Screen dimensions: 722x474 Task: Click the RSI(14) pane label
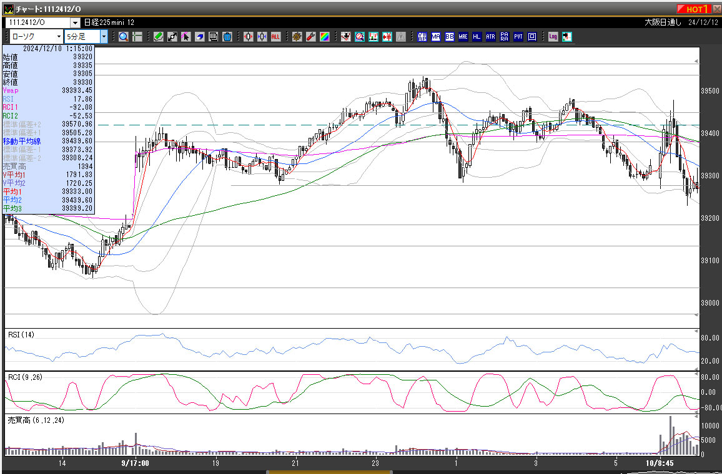coord(21,335)
